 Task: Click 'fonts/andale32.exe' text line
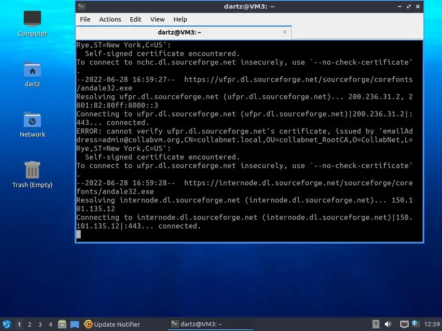point(115,192)
